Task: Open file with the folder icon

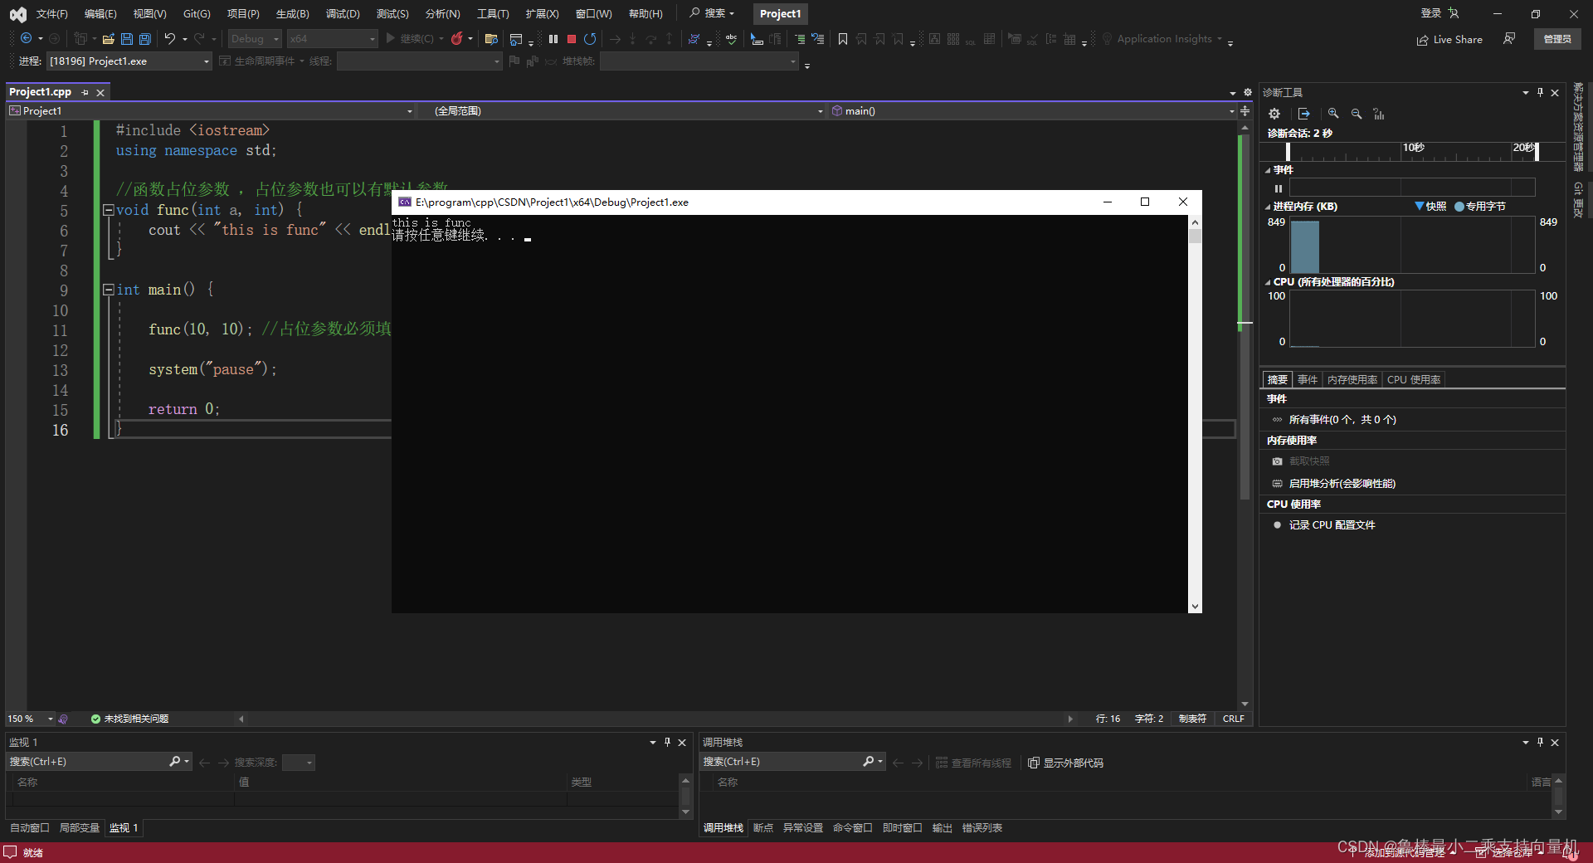Action: [108, 39]
